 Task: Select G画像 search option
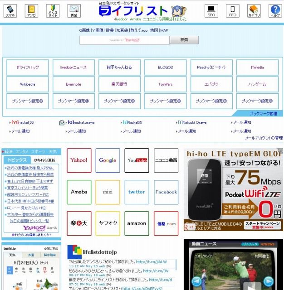click(x=84, y=30)
